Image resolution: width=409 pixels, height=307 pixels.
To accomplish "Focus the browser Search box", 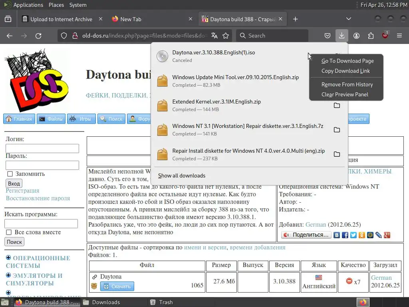I will [272, 36].
